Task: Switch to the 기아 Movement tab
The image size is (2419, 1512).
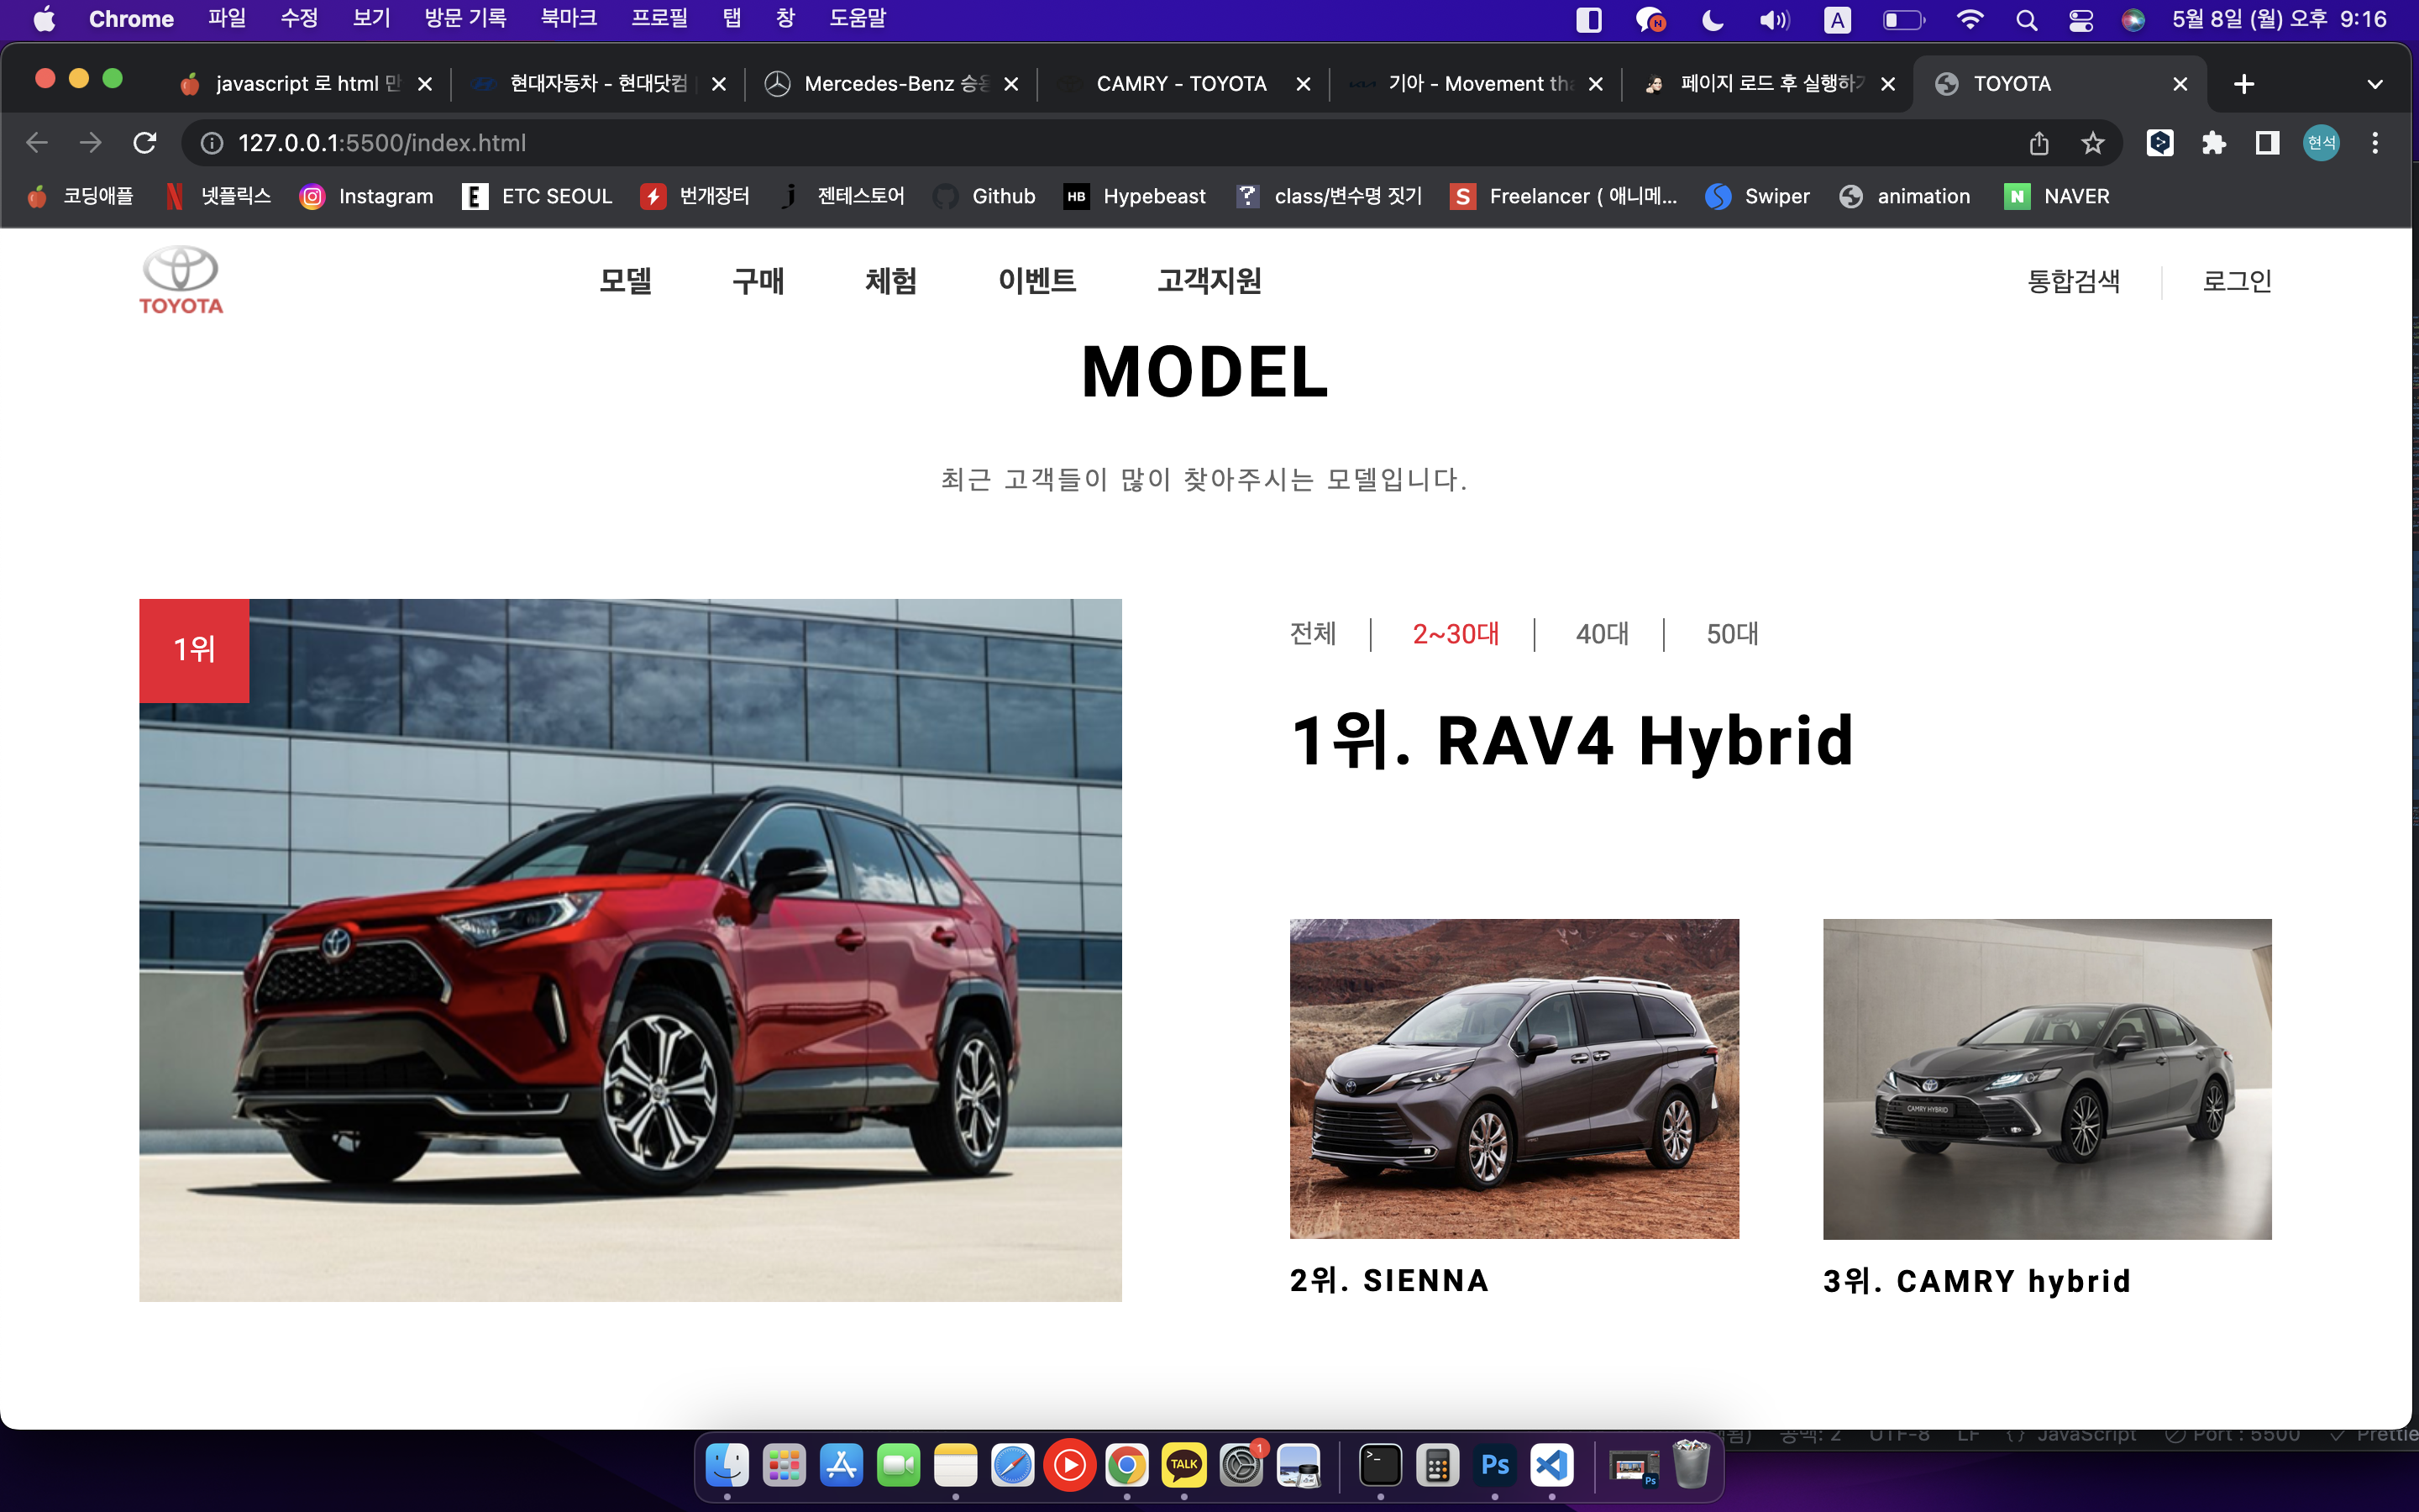Action: [1474, 84]
